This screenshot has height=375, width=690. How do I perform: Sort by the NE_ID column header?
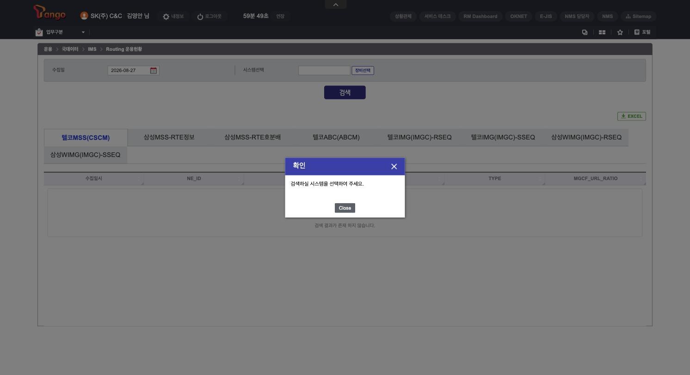(194, 178)
